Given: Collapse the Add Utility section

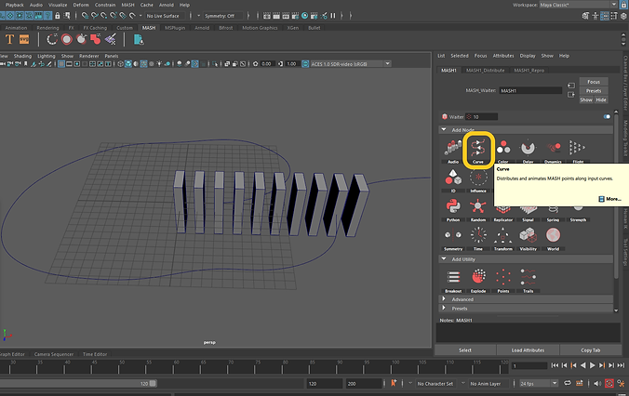Looking at the screenshot, I should tap(444, 259).
